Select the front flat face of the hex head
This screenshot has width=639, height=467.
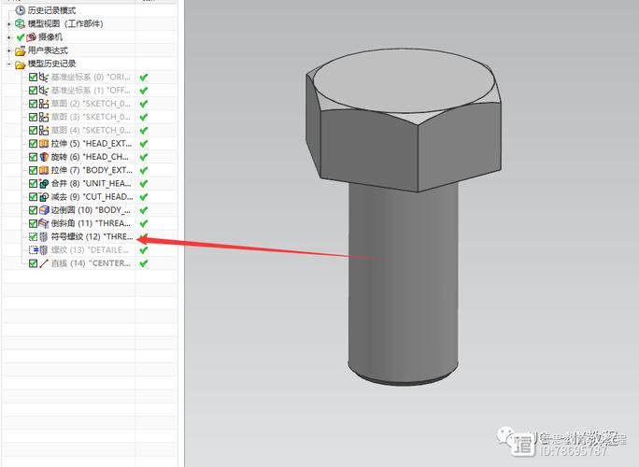[x=369, y=150]
